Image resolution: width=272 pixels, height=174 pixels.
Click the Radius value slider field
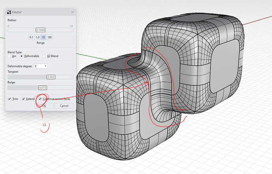41,30
